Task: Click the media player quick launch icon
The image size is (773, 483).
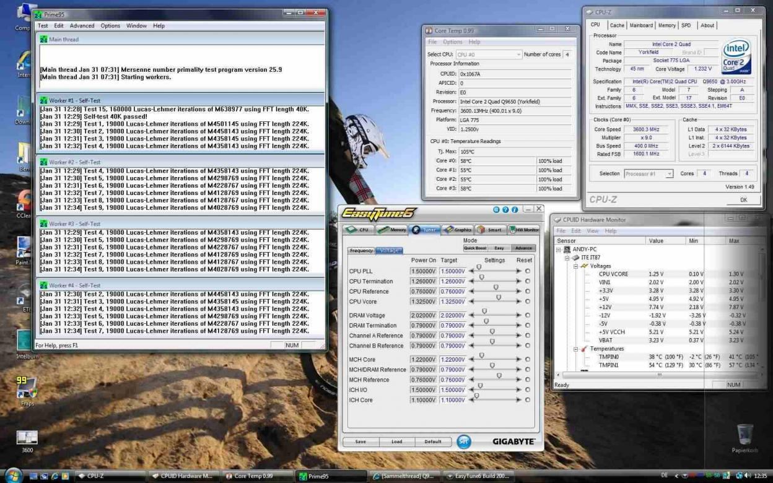Action: (64, 476)
